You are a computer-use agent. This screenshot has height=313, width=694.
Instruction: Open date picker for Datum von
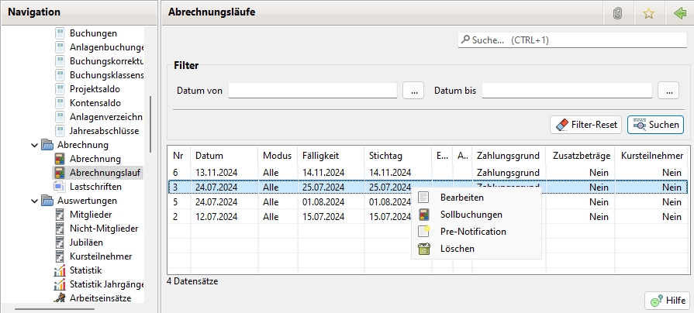pos(413,91)
